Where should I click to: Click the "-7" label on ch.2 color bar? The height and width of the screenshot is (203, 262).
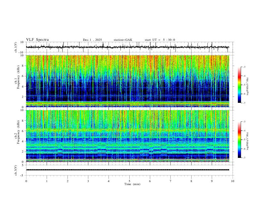(244, 158)
